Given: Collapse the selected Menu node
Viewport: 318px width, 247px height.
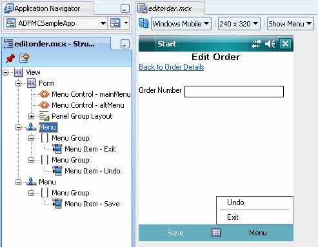Looking at the screenshot, I should tap(19, 127).
